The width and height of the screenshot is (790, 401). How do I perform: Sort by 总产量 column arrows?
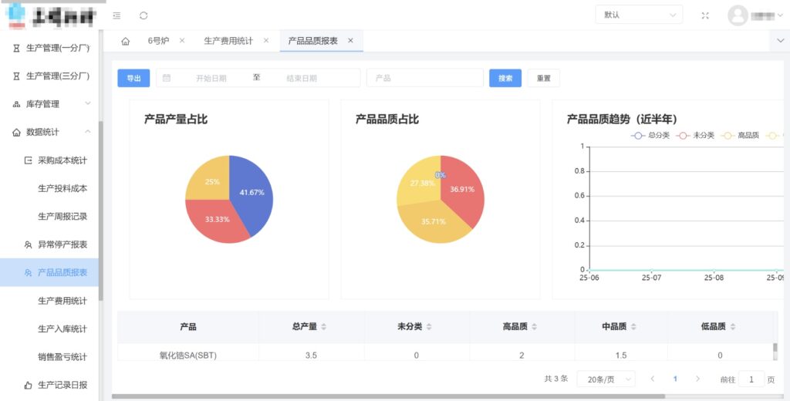click(324, 327)
